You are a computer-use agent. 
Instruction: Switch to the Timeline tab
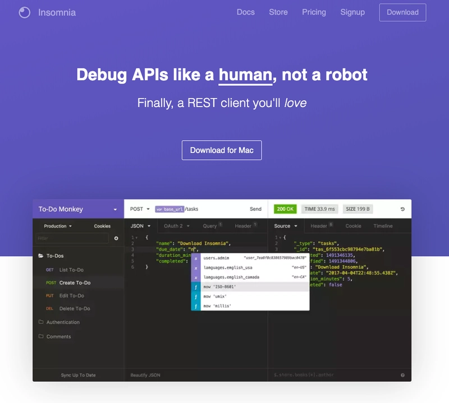(383, 226)
